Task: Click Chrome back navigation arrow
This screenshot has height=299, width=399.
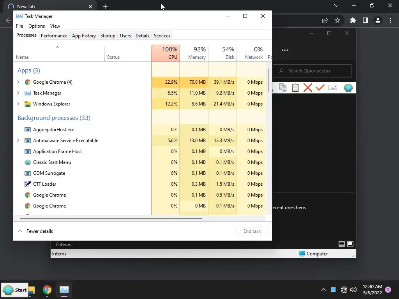Action: pos(9,20)
